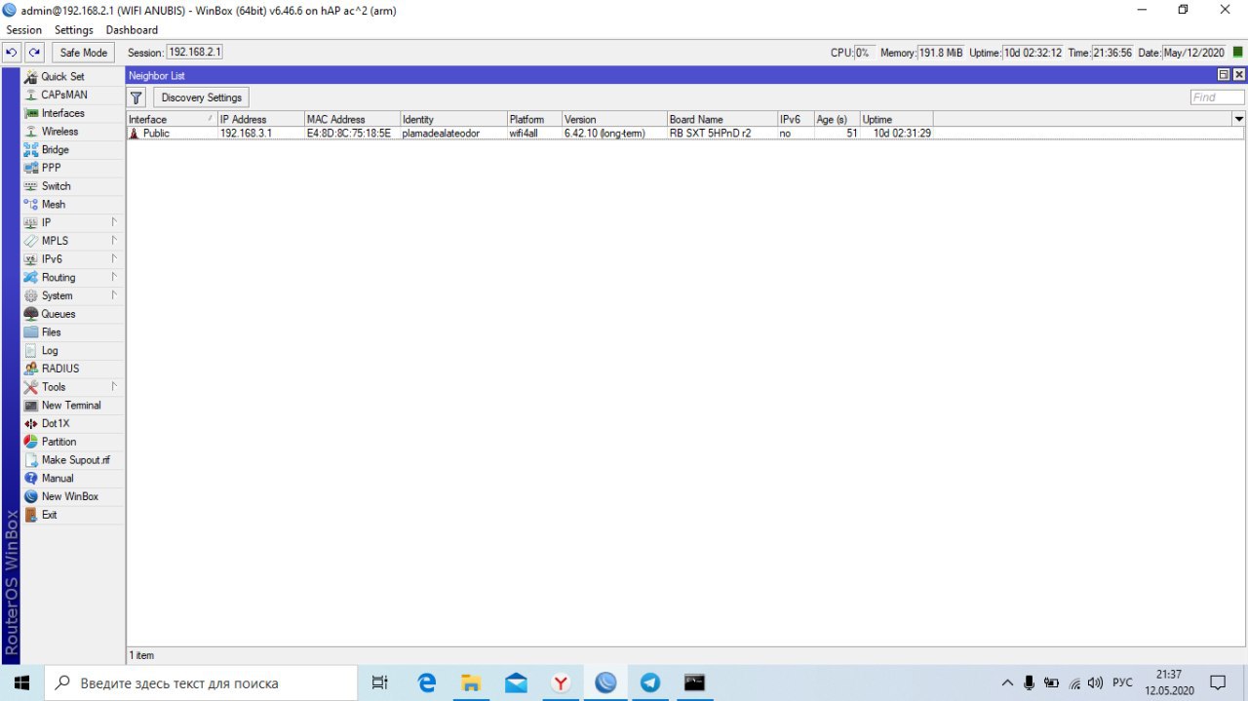Click Make Supout.rif
The image size is (1248, 701).
(x=72, y=460)
